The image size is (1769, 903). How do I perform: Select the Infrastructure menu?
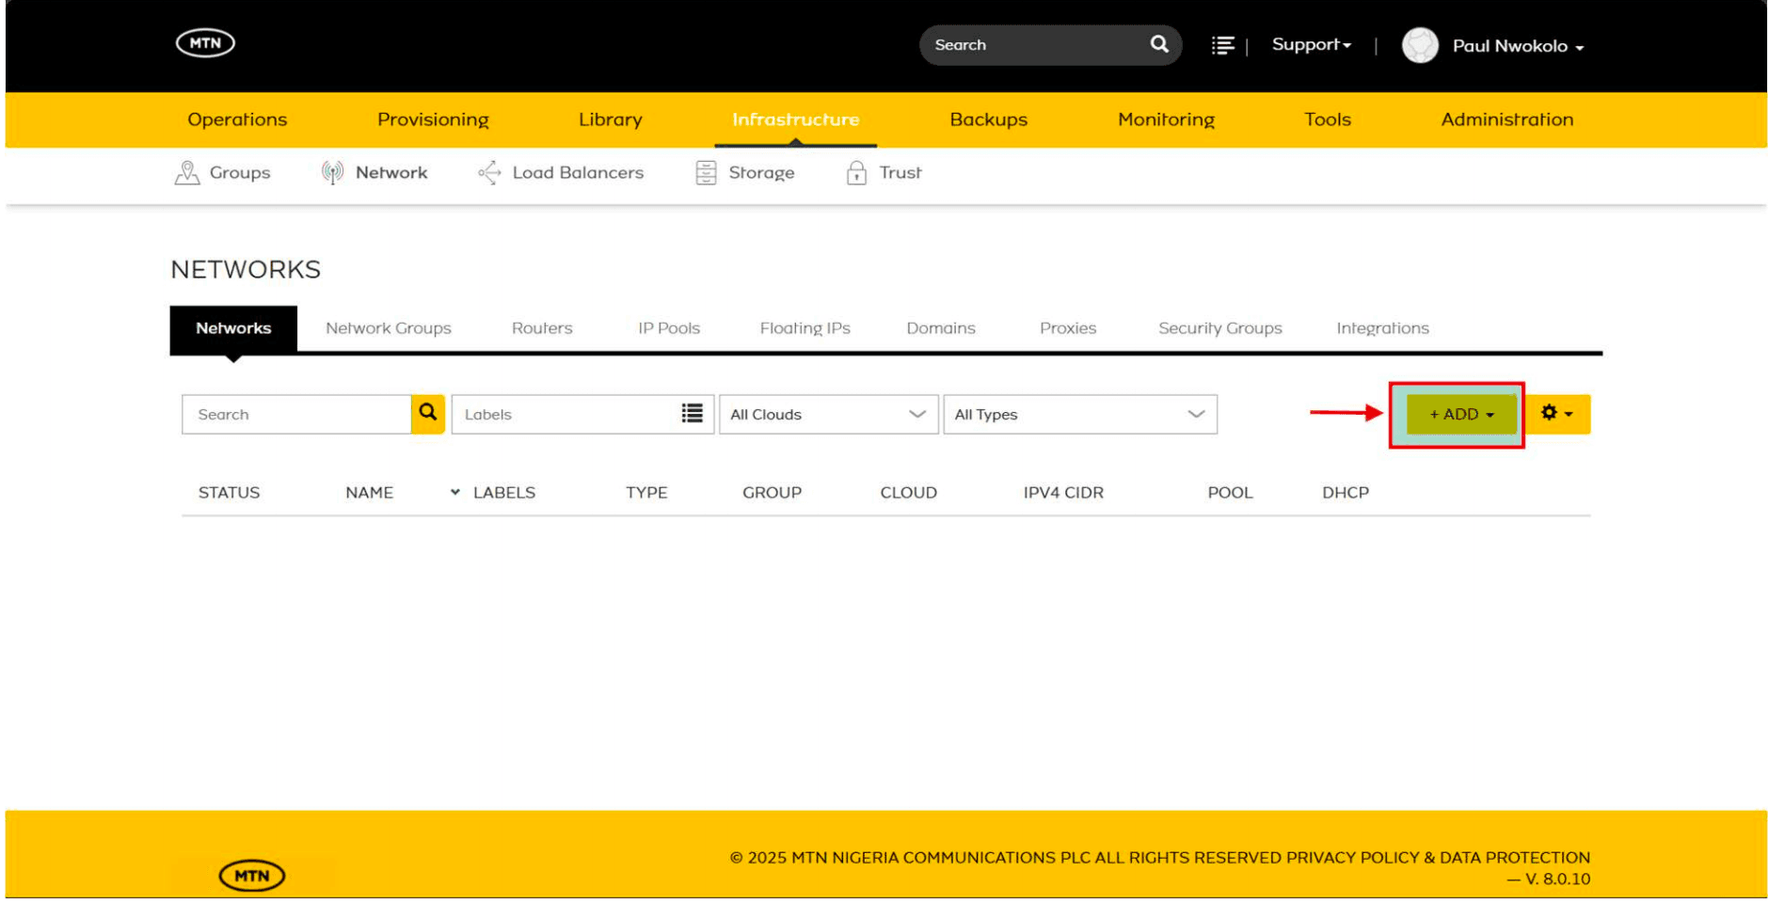796,119
